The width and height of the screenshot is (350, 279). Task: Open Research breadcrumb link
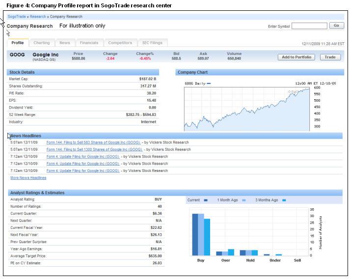pos(38,17)
